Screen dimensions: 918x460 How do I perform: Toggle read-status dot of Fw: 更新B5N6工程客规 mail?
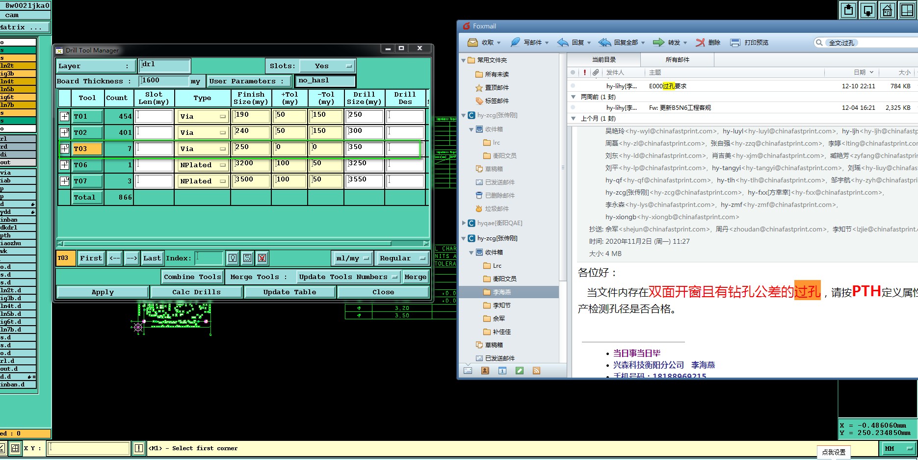[573, 107]
